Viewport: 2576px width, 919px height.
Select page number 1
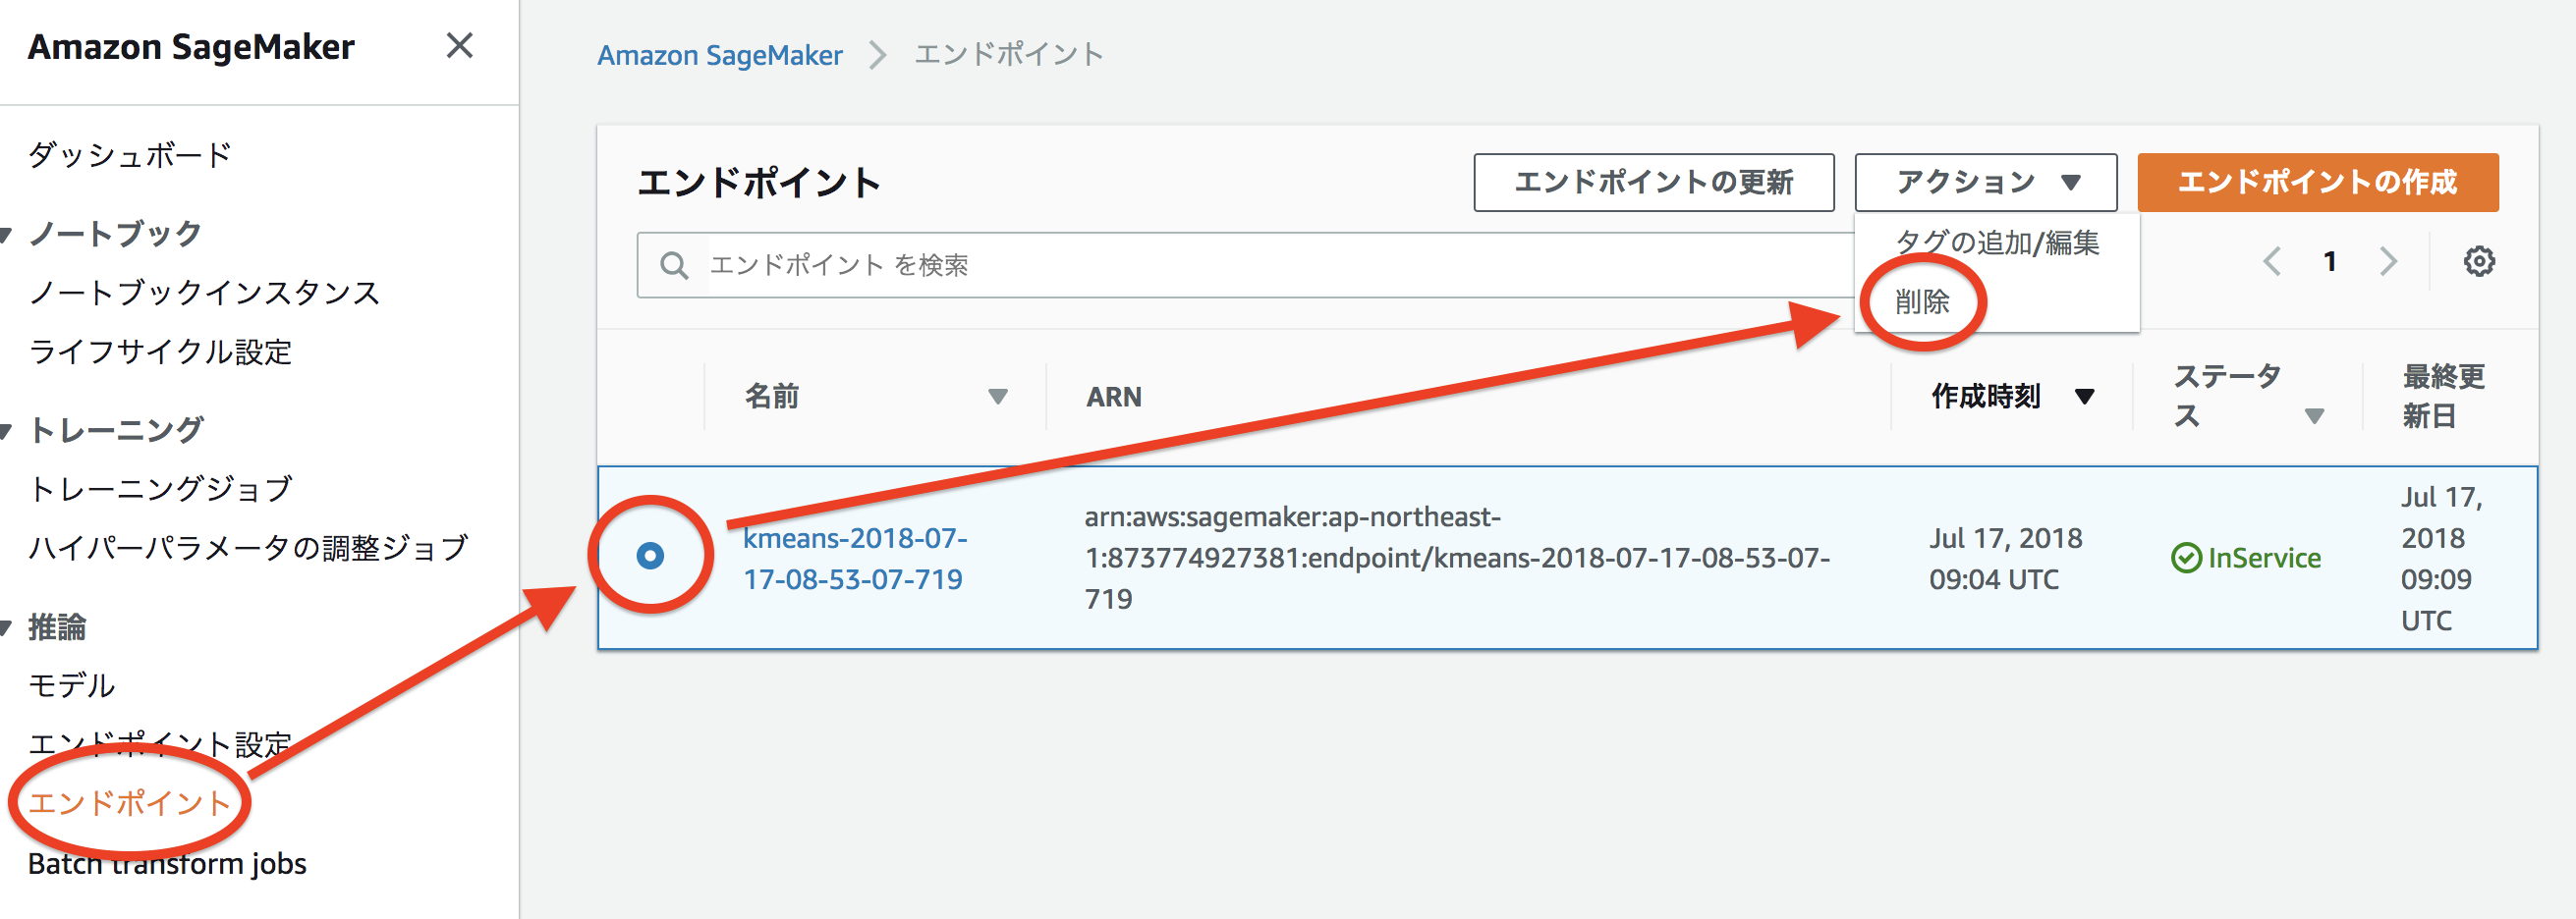coord(2329,262)
